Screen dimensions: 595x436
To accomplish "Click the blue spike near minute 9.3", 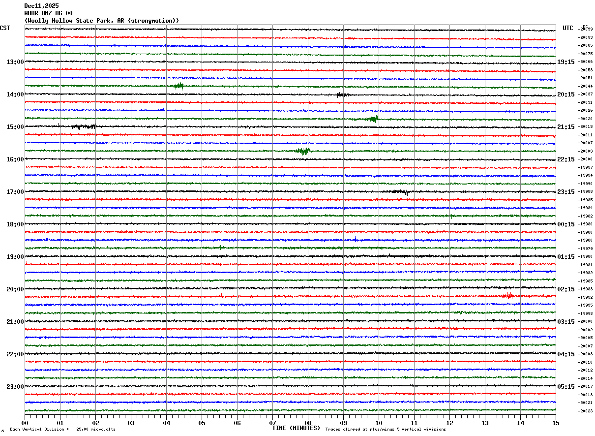I will point(355,239).
